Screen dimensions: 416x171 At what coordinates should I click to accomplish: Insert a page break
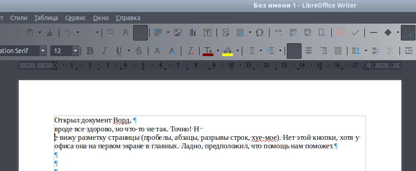(x=225, y=33)
